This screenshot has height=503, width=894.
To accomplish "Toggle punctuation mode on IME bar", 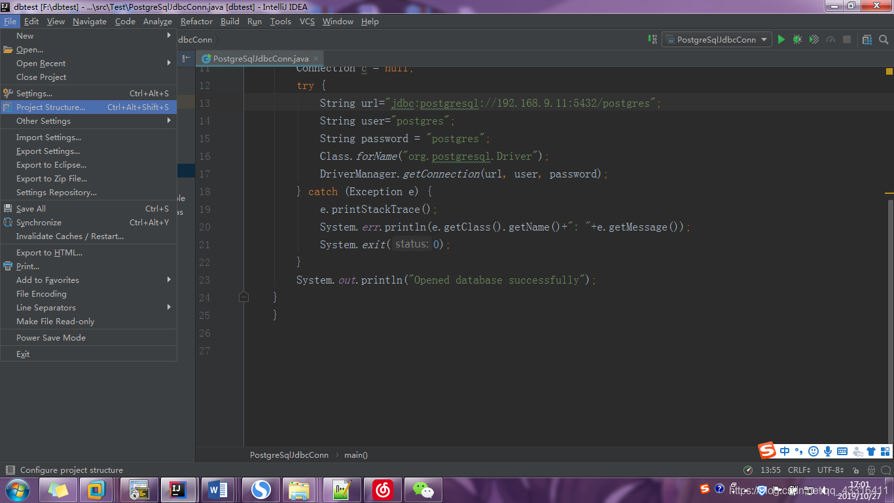I will tap(798, 451).
